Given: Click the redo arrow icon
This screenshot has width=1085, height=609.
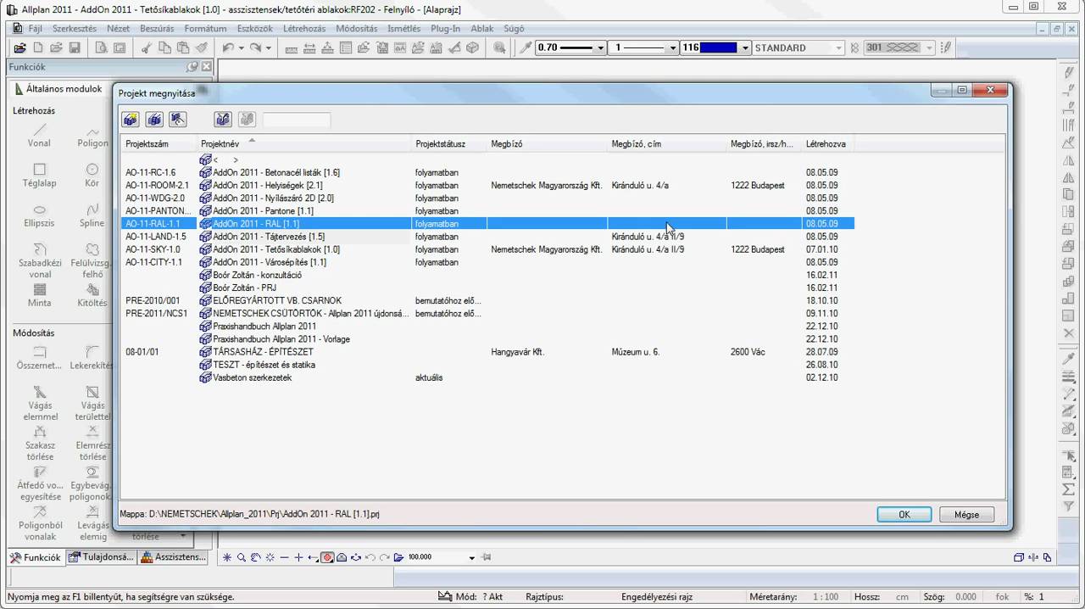Looking at the screenshot, I should (255, 48).
